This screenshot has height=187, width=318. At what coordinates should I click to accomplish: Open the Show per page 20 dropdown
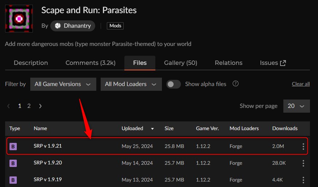tap(296, 106)
